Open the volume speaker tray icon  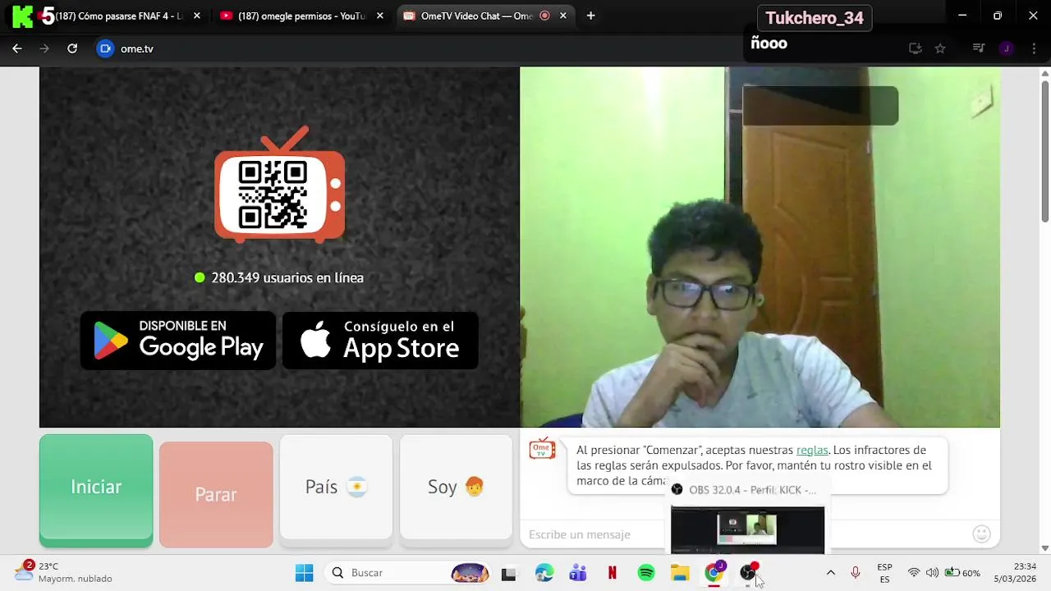pyautogui.click(x=932, y=573)
